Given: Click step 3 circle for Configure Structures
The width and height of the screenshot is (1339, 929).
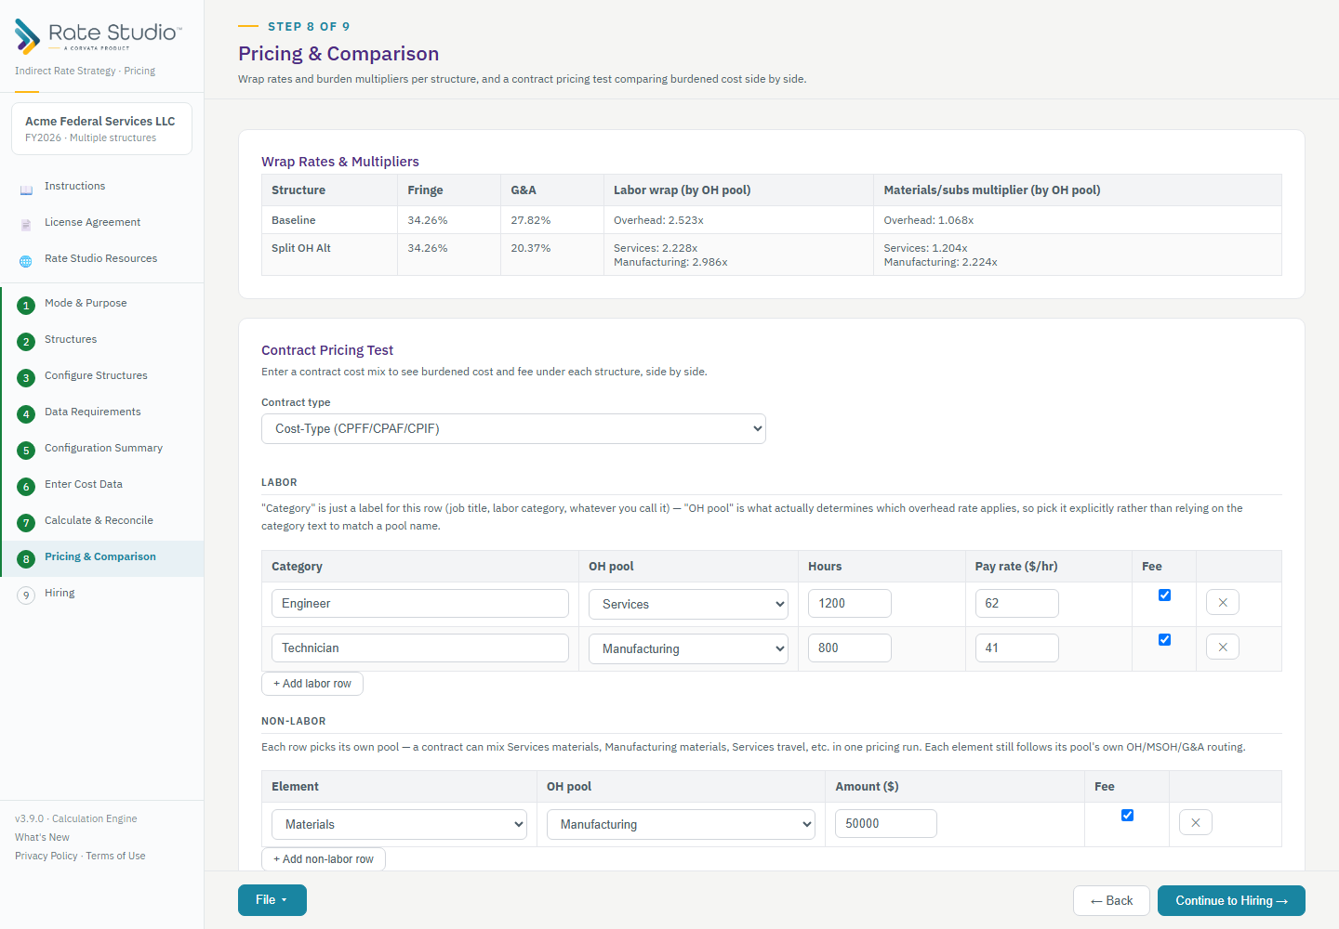Looking at the screenshot, I should coord(26,378).
